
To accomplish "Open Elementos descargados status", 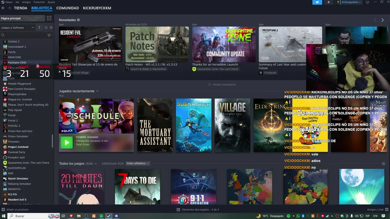I will coord(198,210).
